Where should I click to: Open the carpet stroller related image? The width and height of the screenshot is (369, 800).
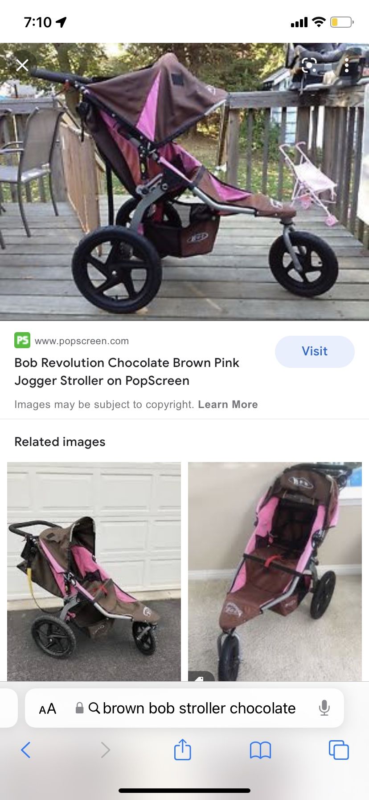[x=275, y=571]
